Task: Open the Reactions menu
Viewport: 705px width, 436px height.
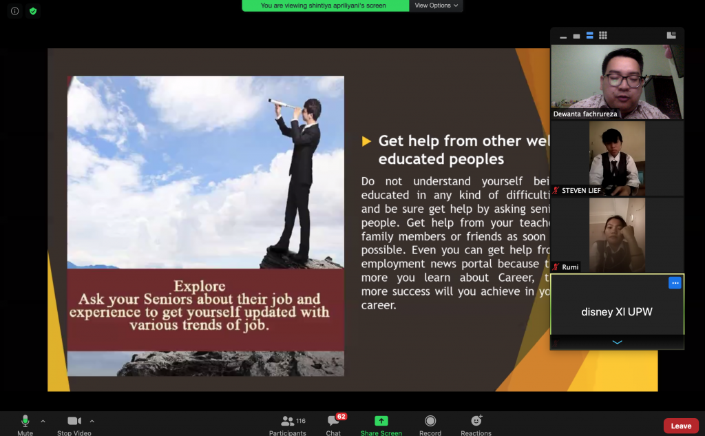Action: point(476,425)
